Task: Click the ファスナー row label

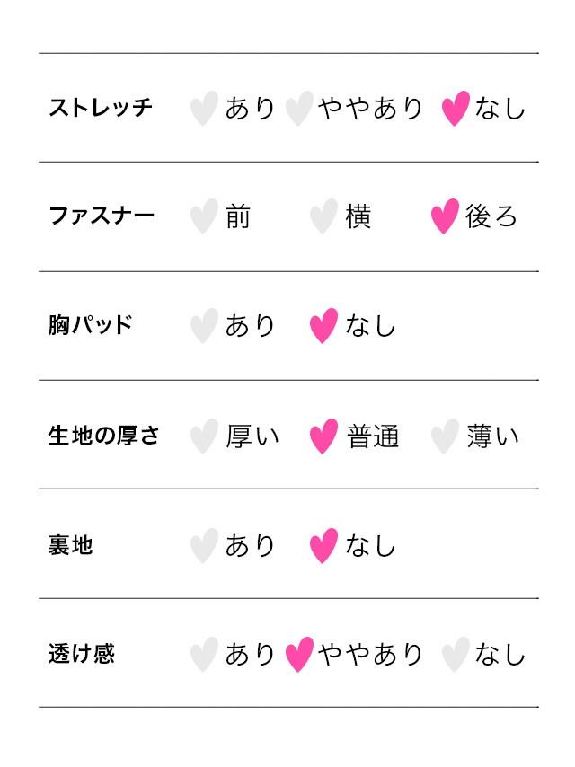Action: point(102,216)
